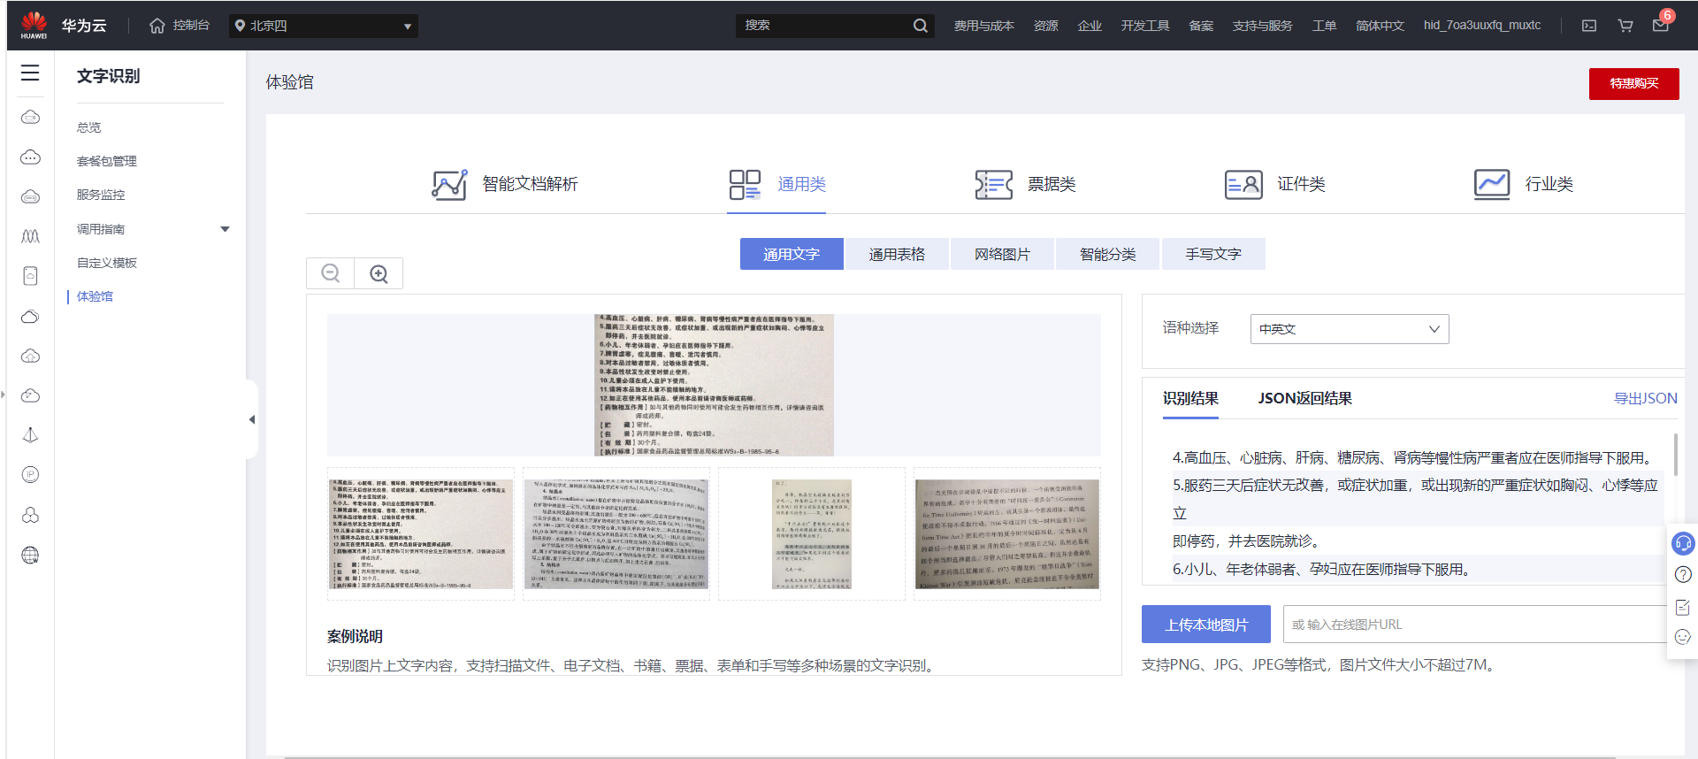1698x759 pixels.
Task: Click the wave-shaped sidebar icon
Action: (30, 236)
